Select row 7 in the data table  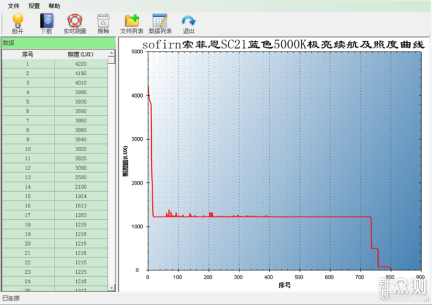tap(55, 120)
